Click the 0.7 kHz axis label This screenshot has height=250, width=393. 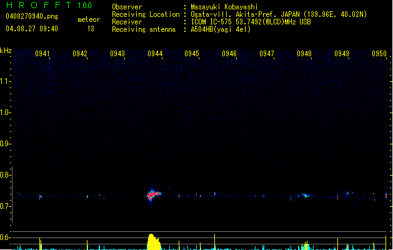(5, 206)
